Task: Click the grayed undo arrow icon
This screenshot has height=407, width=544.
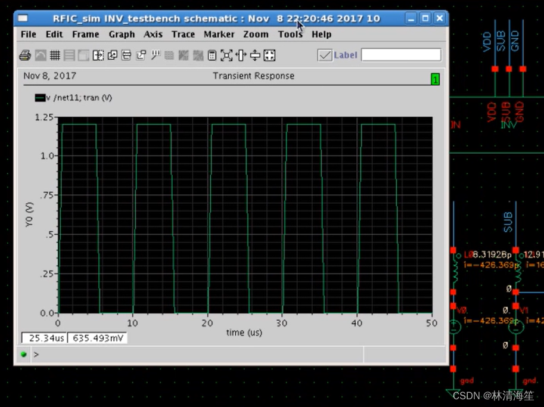Action: (41, 55)
